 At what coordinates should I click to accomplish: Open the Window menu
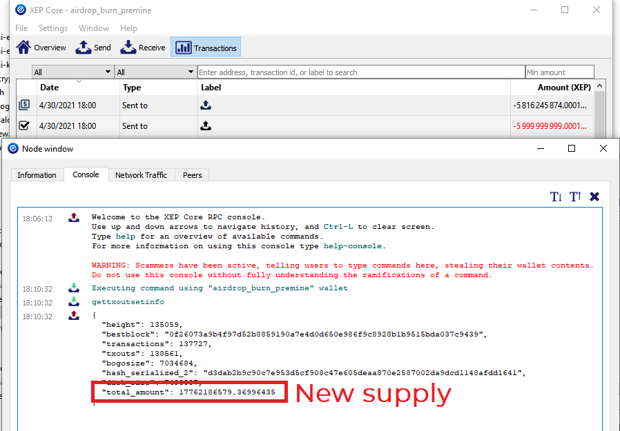pyautogui.click(x=94, y=28)
